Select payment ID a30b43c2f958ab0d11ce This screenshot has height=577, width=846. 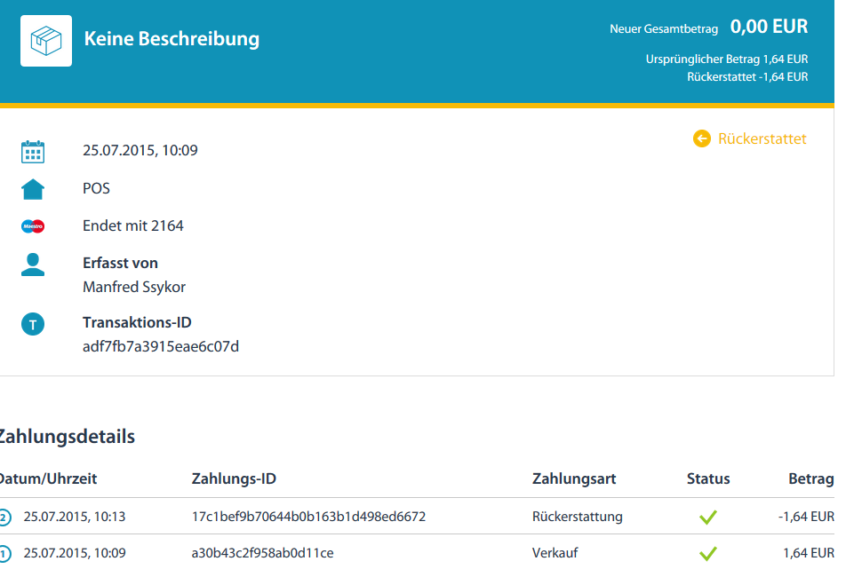click(262, 553)
